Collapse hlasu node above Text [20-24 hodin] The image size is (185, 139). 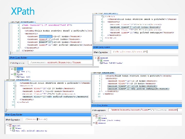(97, 118)
